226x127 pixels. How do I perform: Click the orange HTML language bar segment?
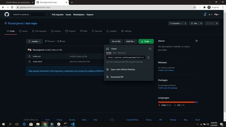click(x=176, y=102)
